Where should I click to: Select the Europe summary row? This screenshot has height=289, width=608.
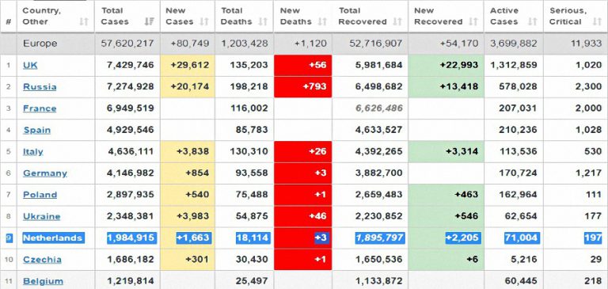(x=304, y=44)
